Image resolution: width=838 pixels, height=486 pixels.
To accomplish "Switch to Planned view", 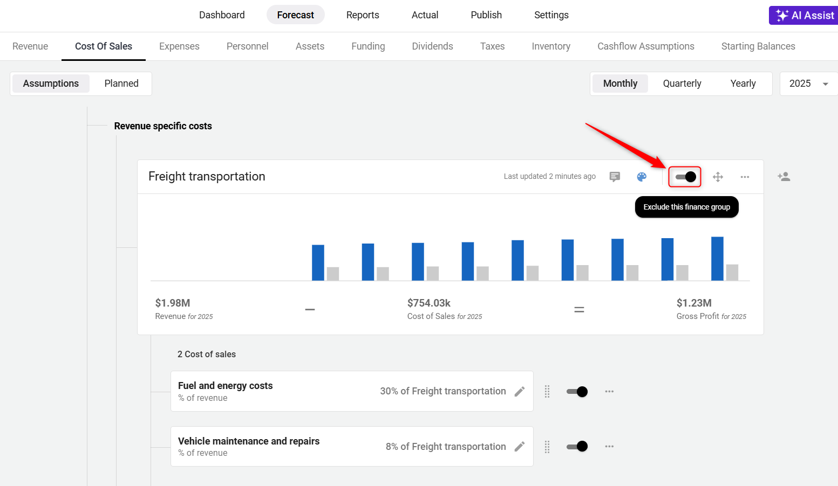I will tap(121, 84).
